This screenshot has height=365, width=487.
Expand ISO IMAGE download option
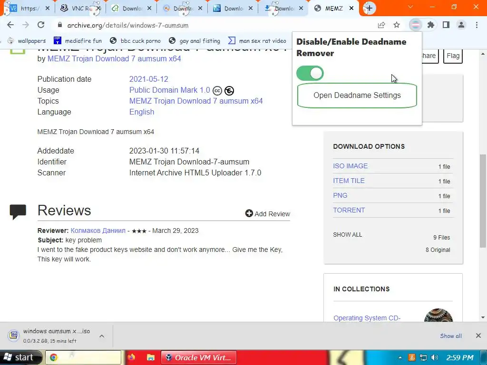[350, 166]
